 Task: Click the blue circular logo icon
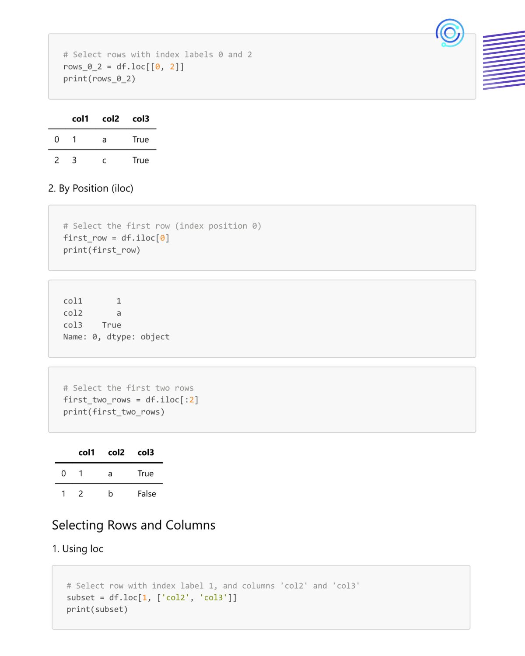coord(450,33)
